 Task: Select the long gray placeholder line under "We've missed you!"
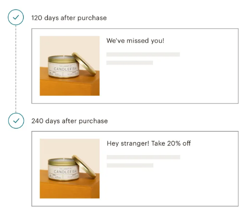pyautogui.click(x=143, y=54)
